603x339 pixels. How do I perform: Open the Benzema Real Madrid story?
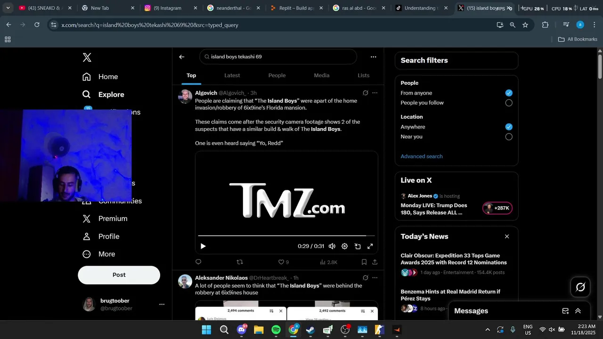click(450, 295)
